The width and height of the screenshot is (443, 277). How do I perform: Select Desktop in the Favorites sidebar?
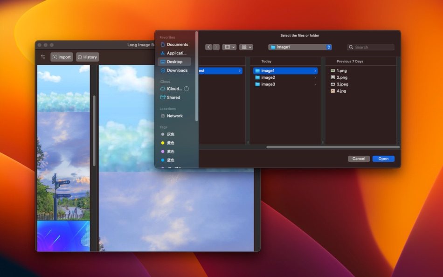[x=174, y=62]
